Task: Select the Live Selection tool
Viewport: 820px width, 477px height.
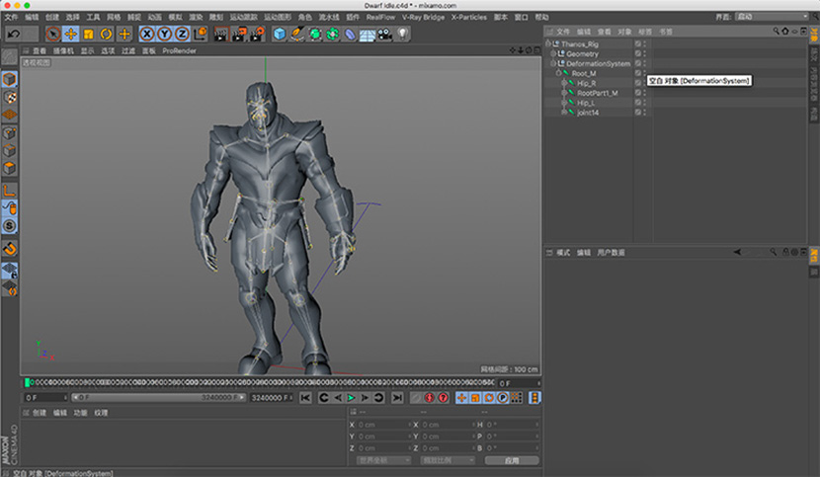Action: 52,35
